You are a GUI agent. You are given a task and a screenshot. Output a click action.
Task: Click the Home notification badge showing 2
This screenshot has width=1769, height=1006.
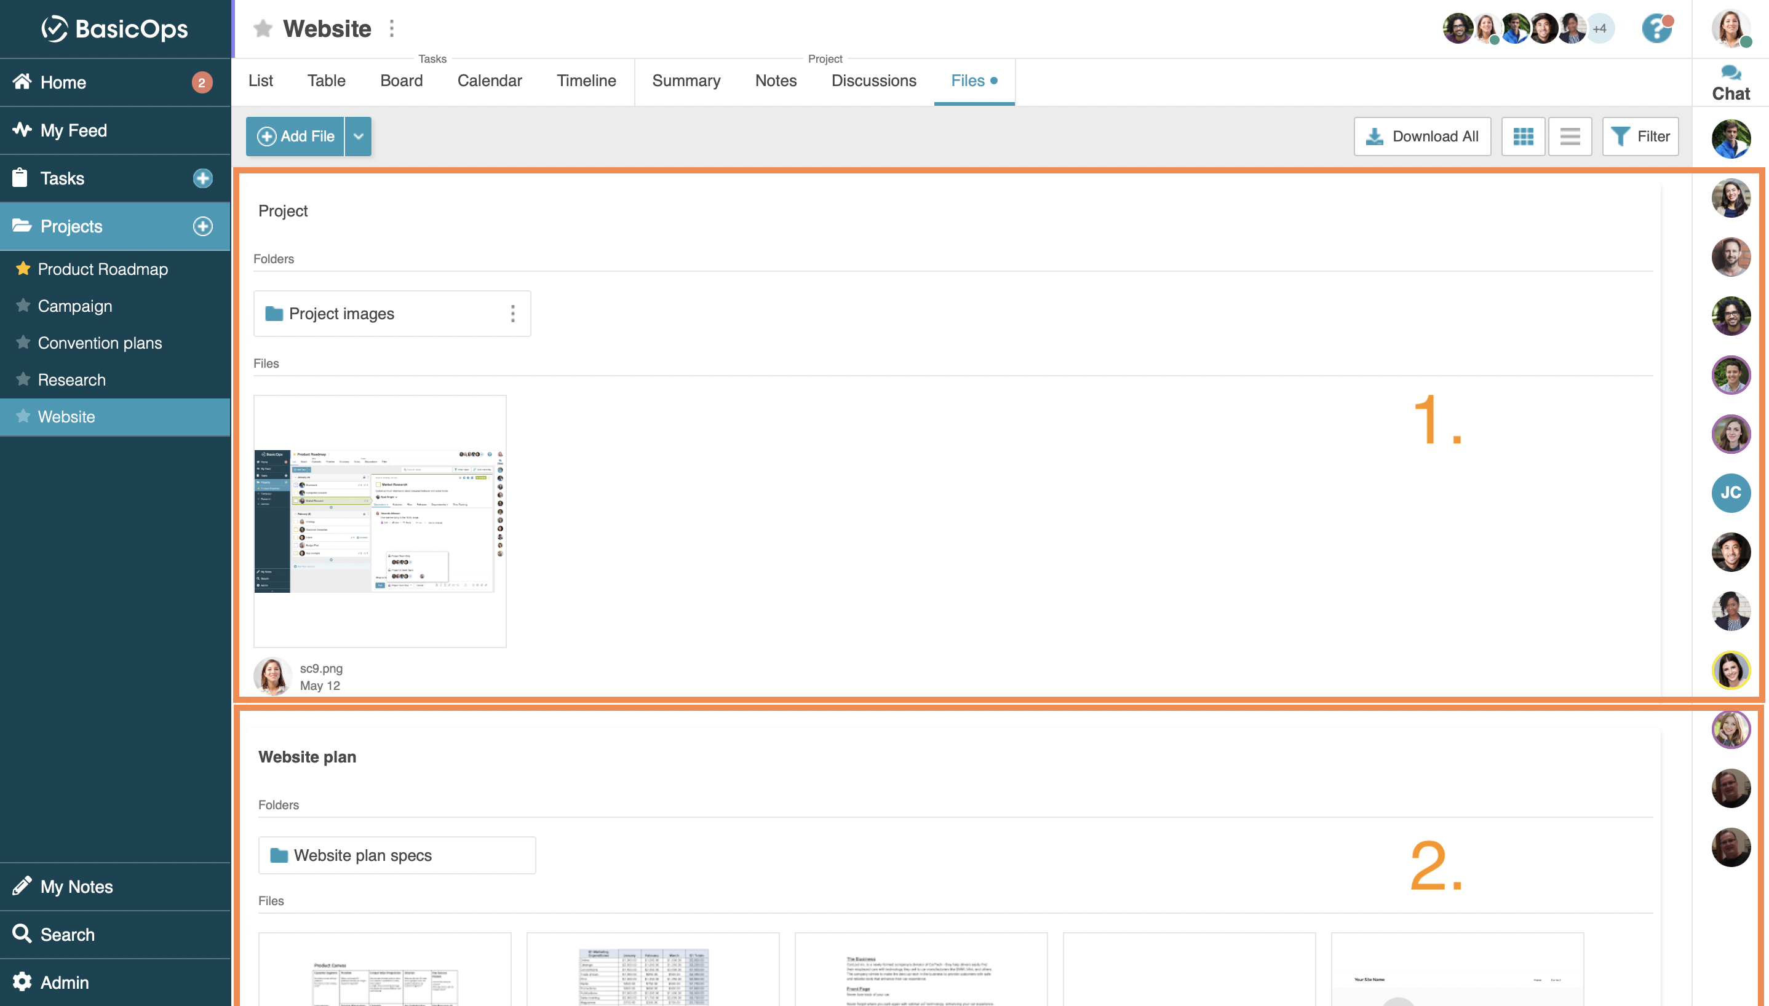202,82
